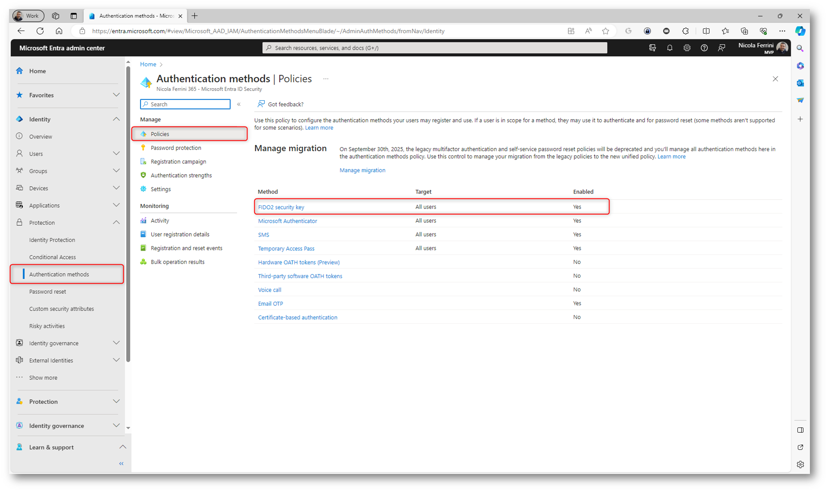Click Home breadcrumb link
828x492 pixels.
coord(148,64)
